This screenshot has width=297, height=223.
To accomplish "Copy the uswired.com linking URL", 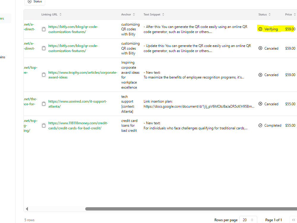I will [44, 104].
